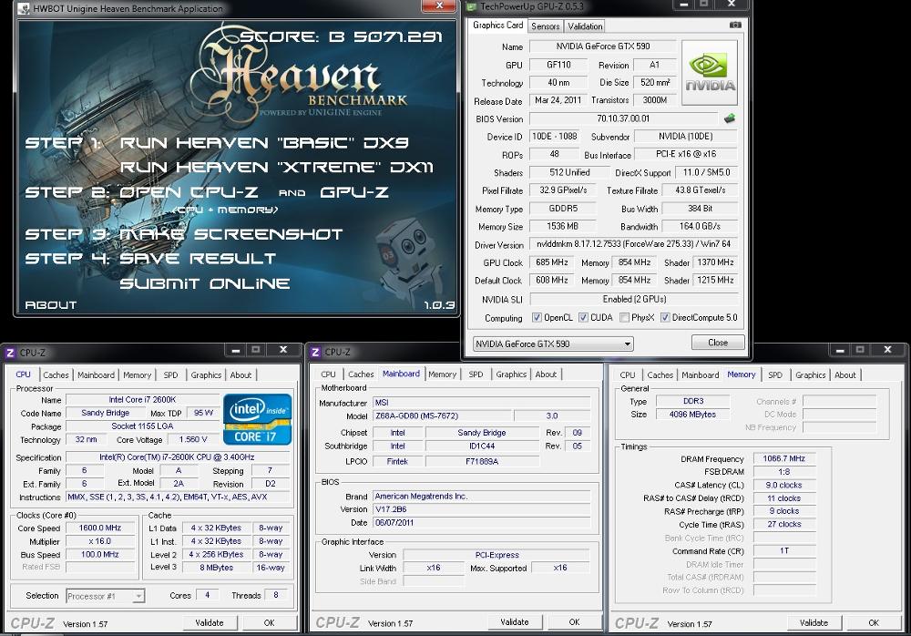Switch to the Validation tab in GPU-Z
The width and height of the screenshot is (911, 636).
pyautogui.click(x=585, y=26)
